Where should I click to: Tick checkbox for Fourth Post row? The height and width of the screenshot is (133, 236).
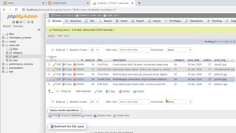[49, 79]
